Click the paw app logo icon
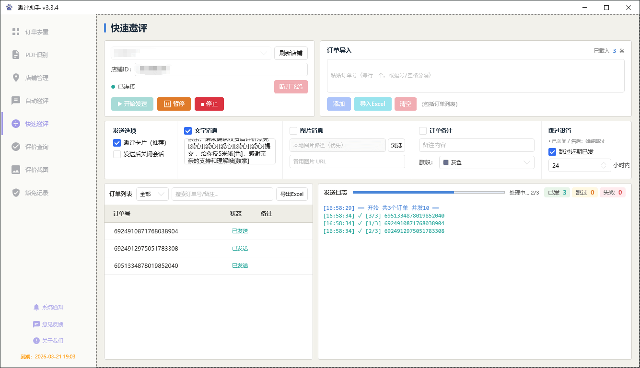 click(9, 8)
